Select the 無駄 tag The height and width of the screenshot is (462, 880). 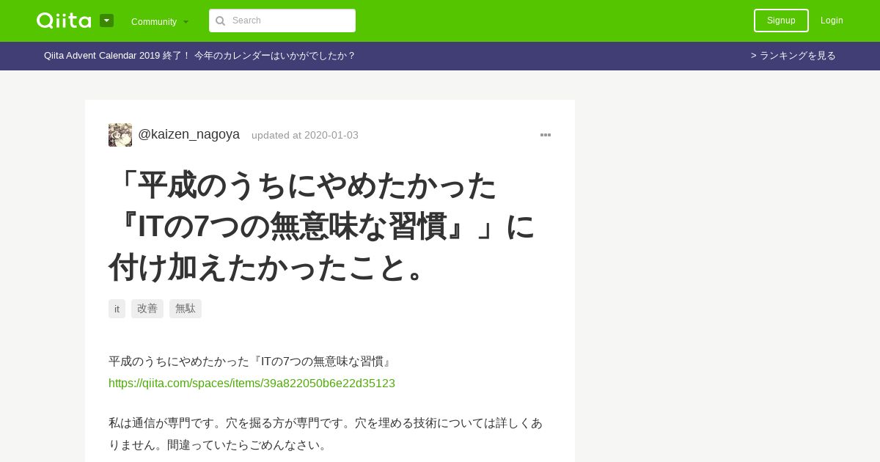tap(186, 309)
